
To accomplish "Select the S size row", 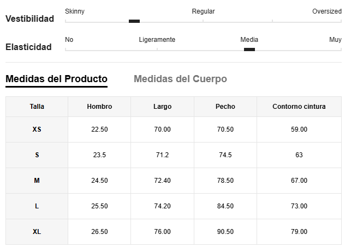I will (174, 155).
